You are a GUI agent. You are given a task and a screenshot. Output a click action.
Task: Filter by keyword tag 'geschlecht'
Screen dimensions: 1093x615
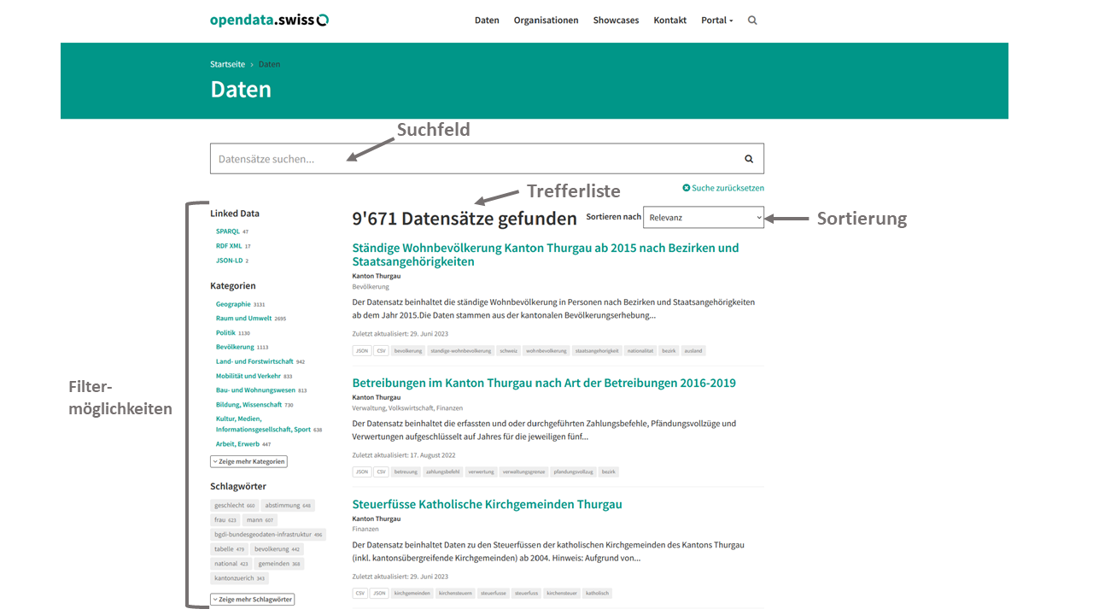coord(235,506)
